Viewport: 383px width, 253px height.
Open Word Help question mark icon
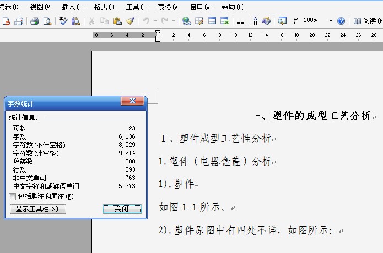click(341, 21)
